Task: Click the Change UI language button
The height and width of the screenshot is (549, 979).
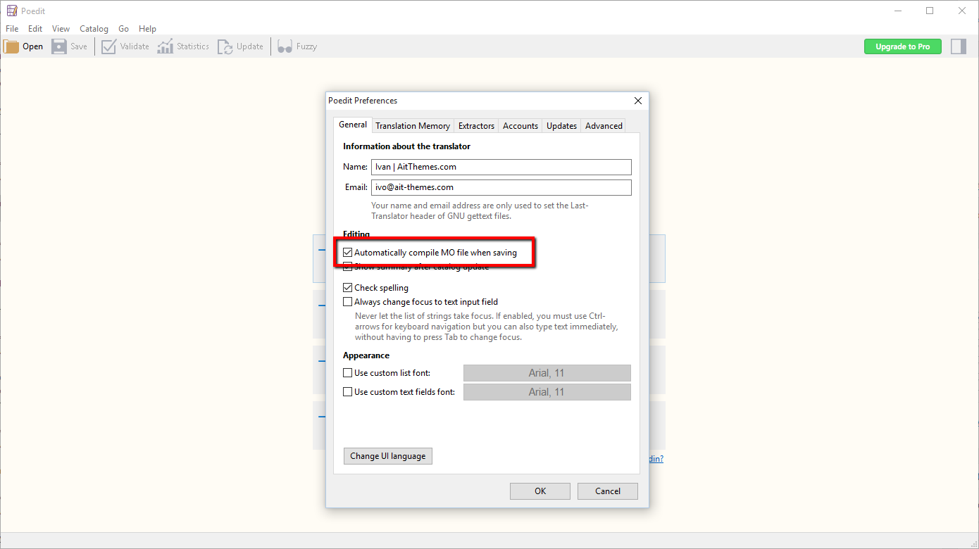Action: coord(388,456)
